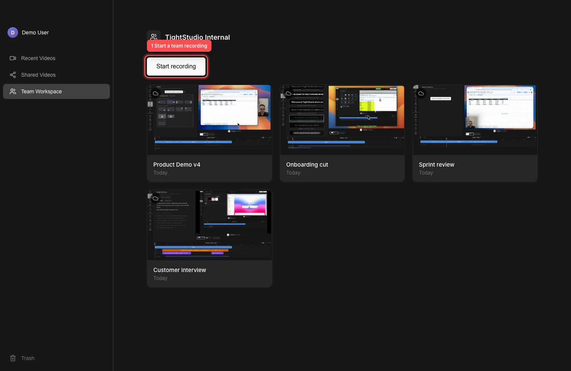571x371 pixels.
Task: Click the TightStudio Internal workspace heading
Action: coord(198,37)
